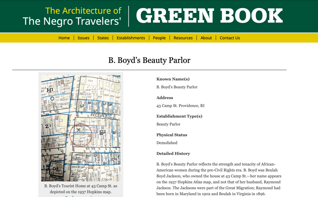Click the map caption about 43 Camp St.
318x197 pixels.
click(81, 189)
